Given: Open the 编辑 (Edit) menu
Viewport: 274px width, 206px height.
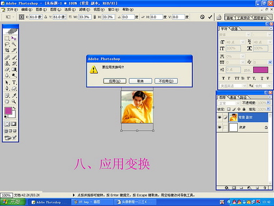Looking at the screenshot, I should [x=27, y=9].
